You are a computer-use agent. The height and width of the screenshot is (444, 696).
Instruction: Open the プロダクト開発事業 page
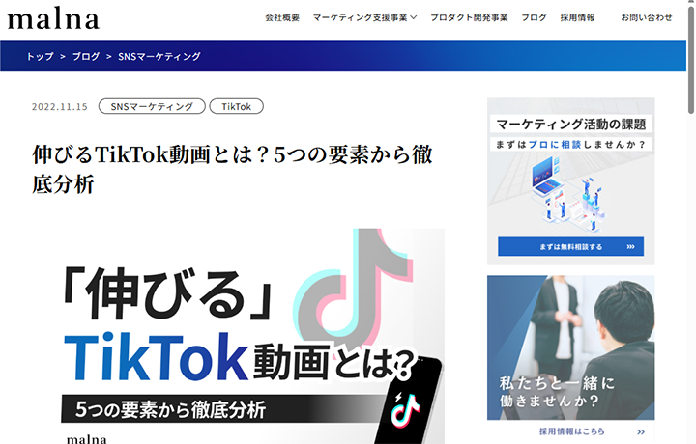(x=469, y=17)
